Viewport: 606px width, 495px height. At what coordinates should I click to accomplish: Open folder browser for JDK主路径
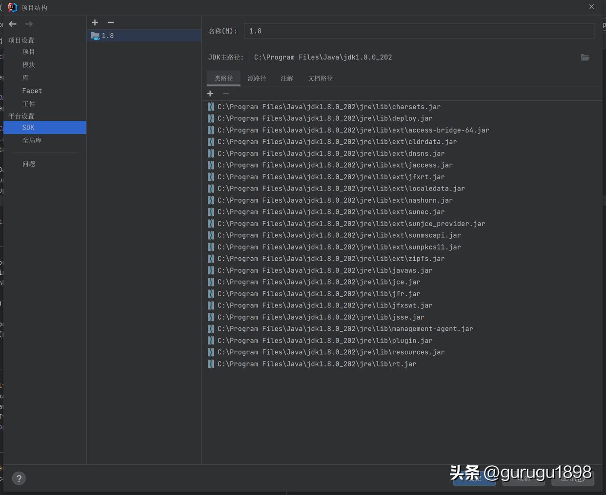pyautogui.click(x=585, y=57)
